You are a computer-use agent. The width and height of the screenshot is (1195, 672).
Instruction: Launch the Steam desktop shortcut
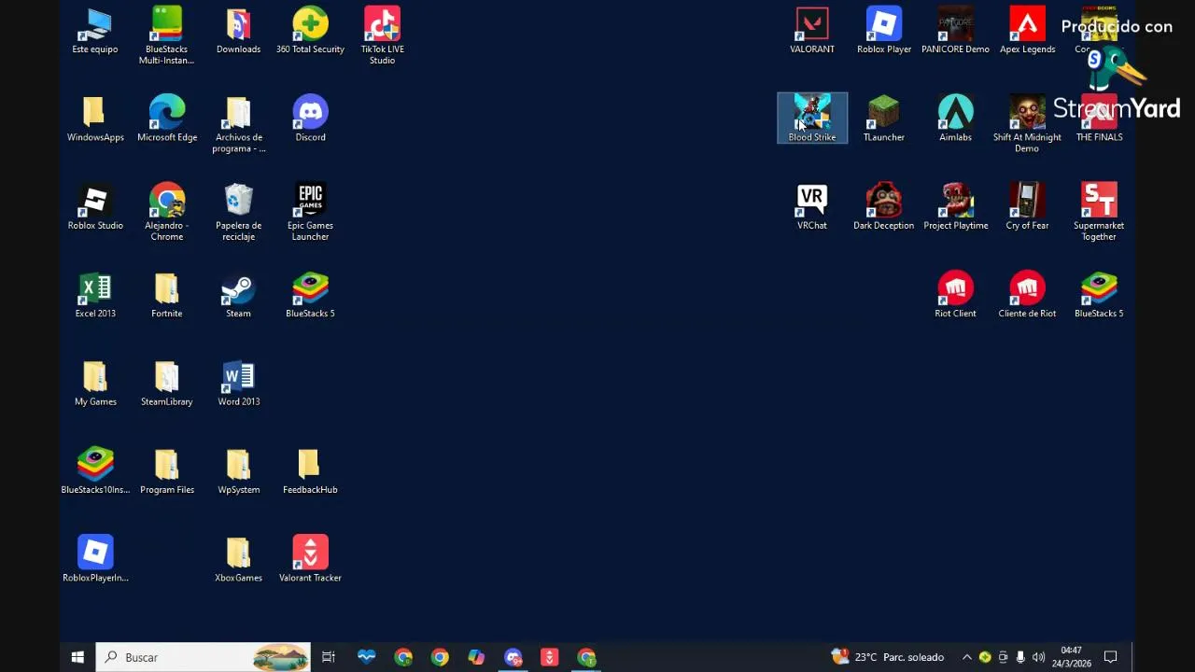238,295
